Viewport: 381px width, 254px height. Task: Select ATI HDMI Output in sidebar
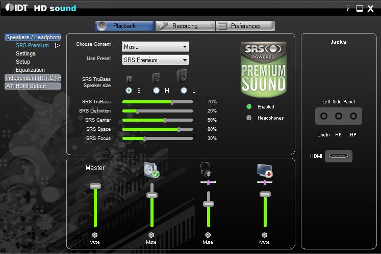33,86
